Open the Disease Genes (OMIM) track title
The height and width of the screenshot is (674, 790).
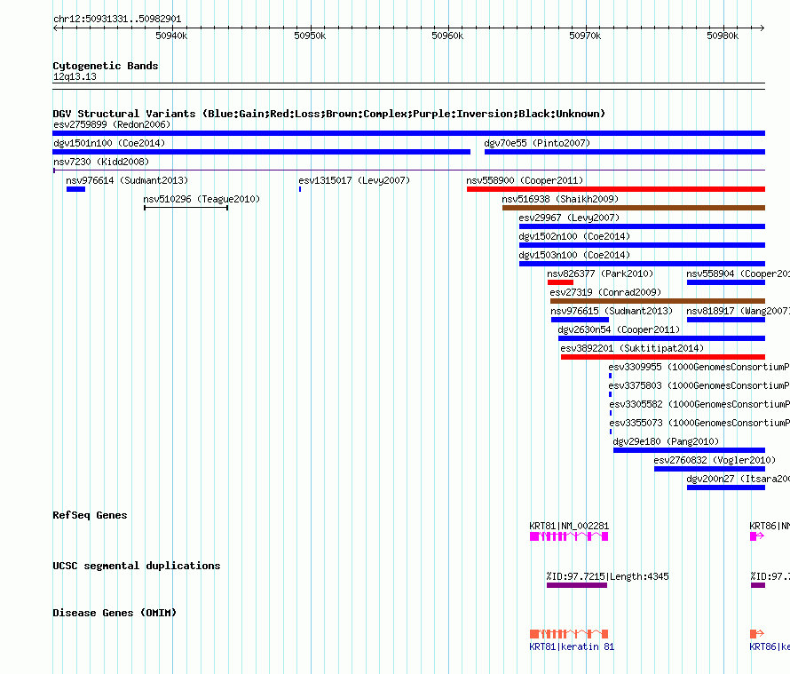click(x=115, y=613)
